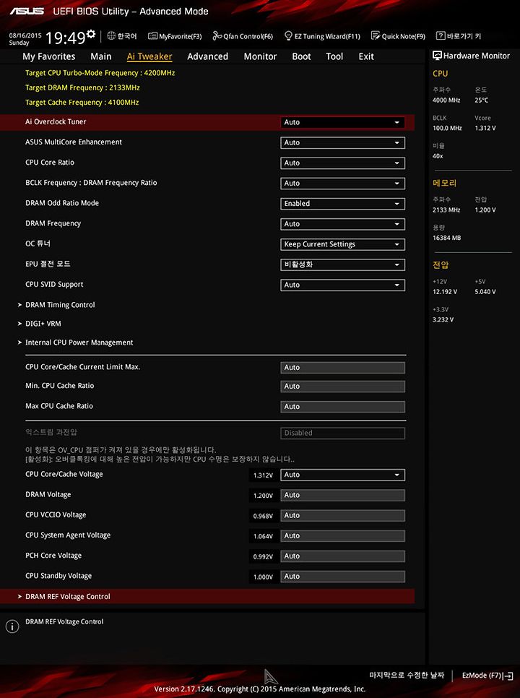520x698 pixels.
Task: Click the last modified button at bottom
Action: click(x=407, y=676)
